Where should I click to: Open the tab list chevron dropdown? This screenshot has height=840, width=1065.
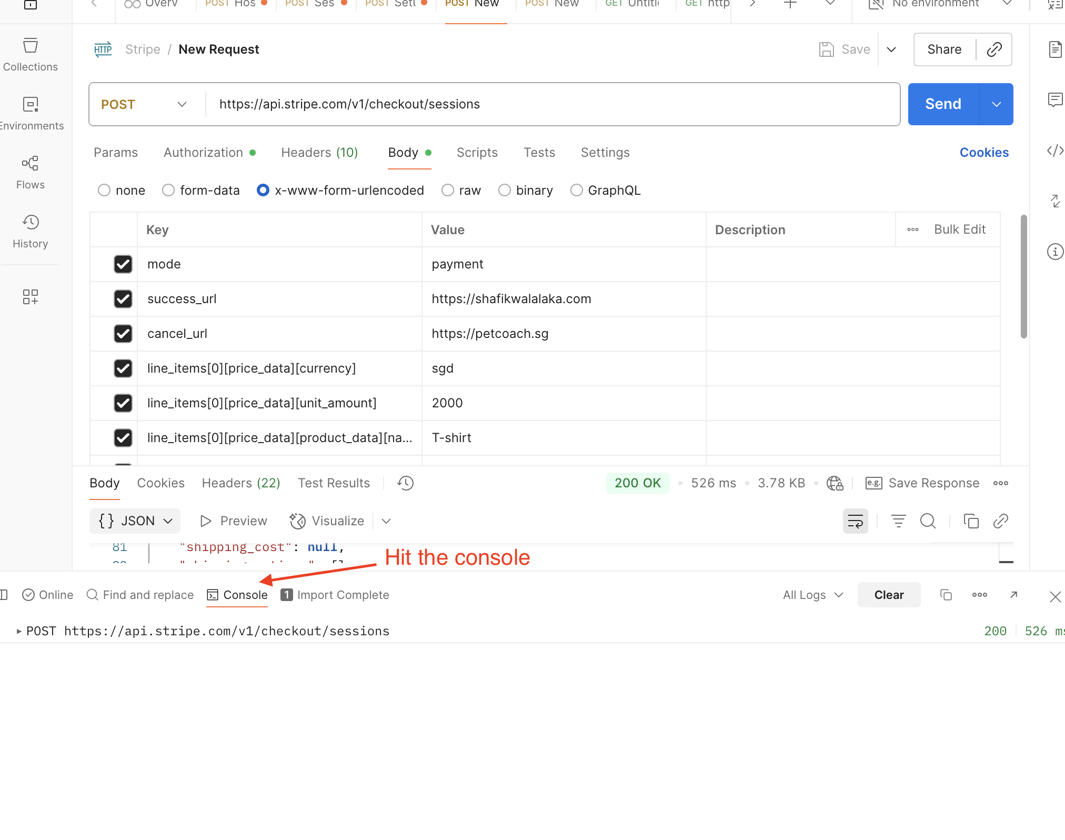coord(830,4)
